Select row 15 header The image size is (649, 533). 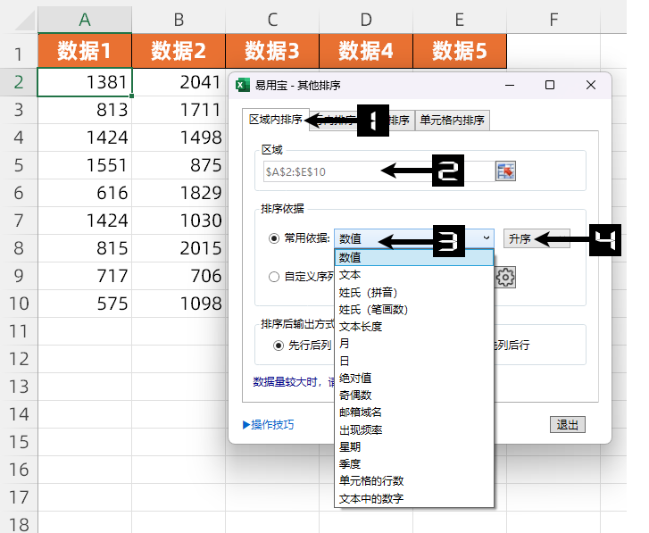tap(19, 442)
